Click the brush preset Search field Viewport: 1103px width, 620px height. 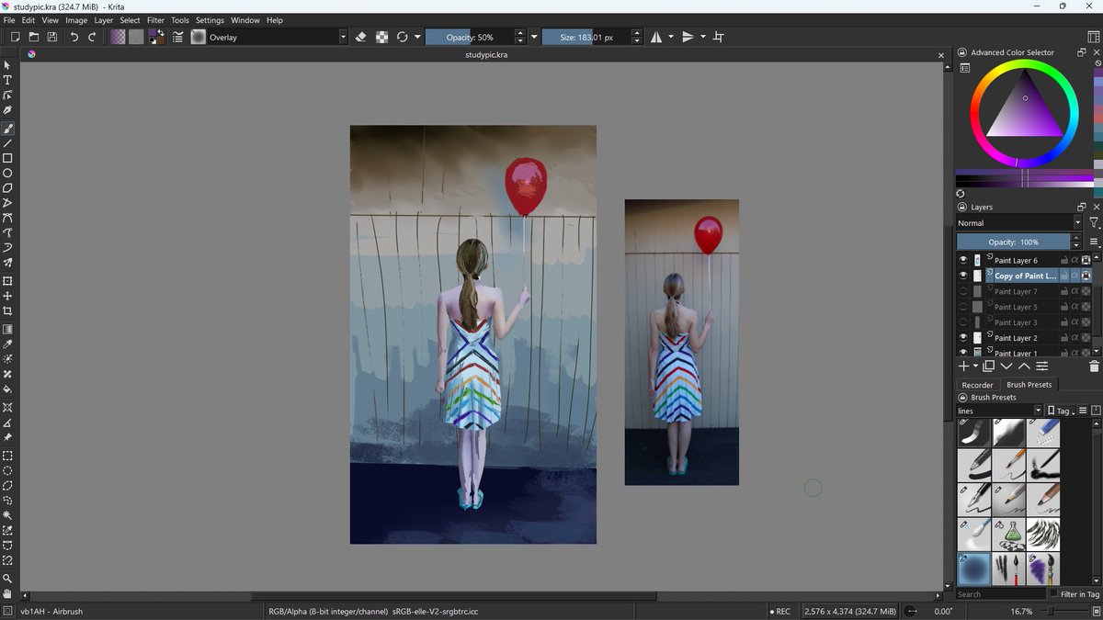click(1000, 594)
